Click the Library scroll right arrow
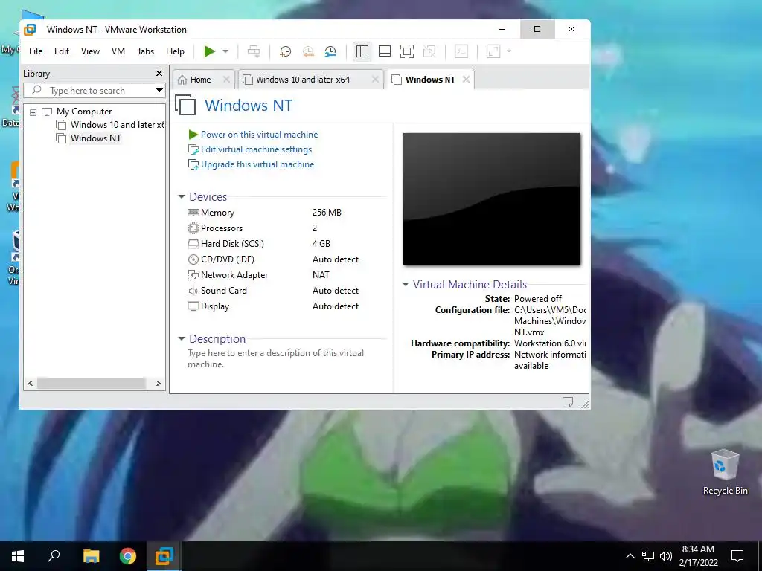762x571 pixels. [x=158, y=383]
